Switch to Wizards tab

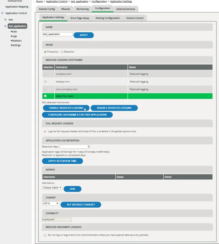[66, 9]
